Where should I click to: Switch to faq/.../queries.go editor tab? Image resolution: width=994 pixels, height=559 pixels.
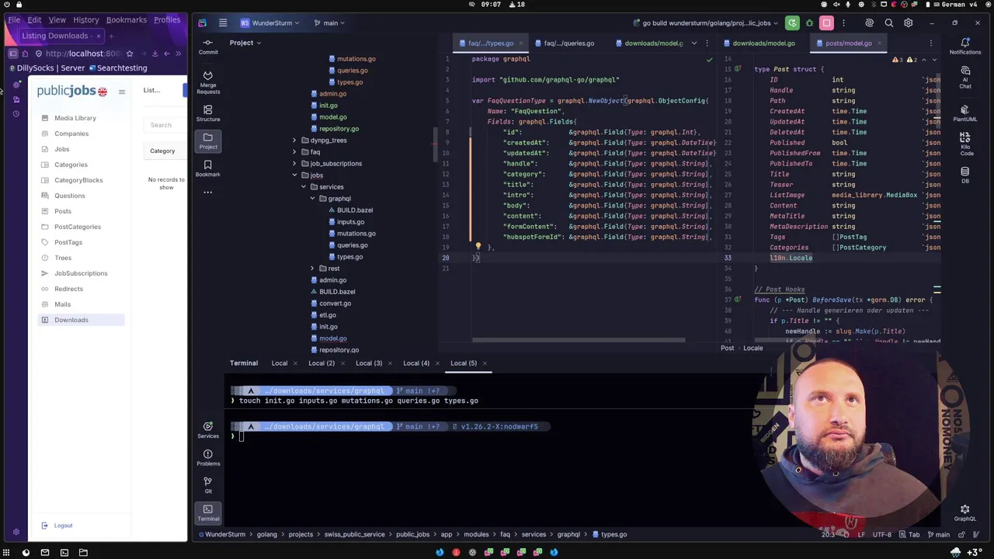568,43
